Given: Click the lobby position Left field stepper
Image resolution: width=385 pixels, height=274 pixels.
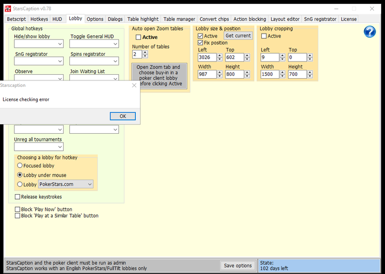Looking at the screenshot, I should click(220, 57).
